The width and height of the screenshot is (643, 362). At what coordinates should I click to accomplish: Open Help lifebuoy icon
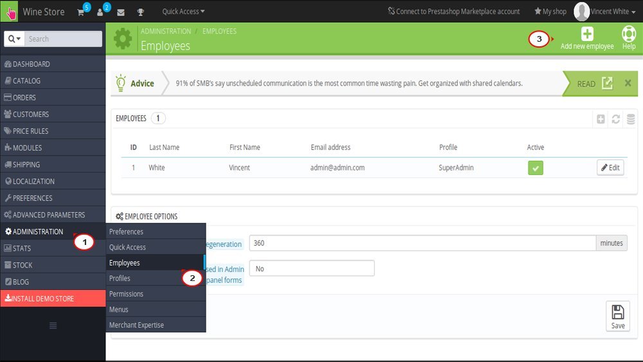629,33
